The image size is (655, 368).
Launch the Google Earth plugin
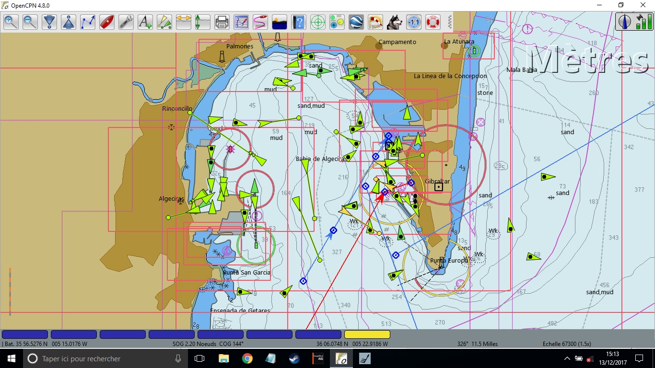click(x=356, y=22)
